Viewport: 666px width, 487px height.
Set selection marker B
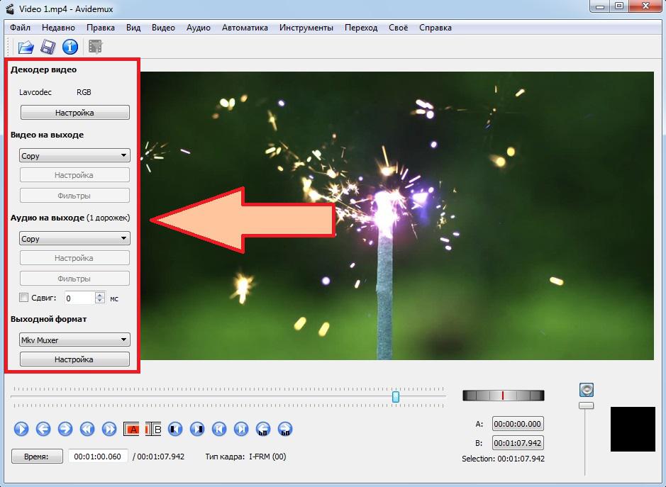pyautogui.click(x=153, y=429)
